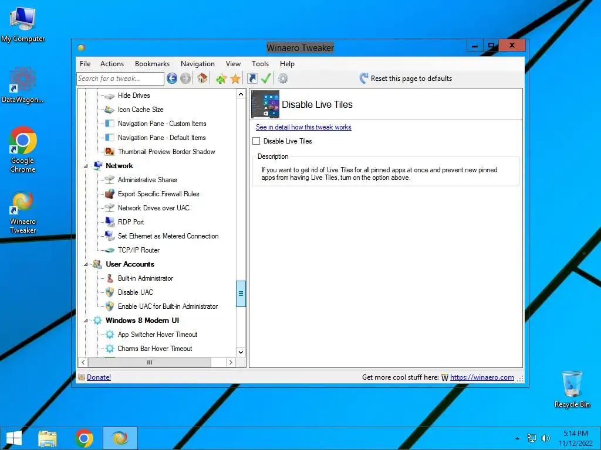Click the tree scroll down arrow
This screenshot has width=601, height=450.
point(241,352)
